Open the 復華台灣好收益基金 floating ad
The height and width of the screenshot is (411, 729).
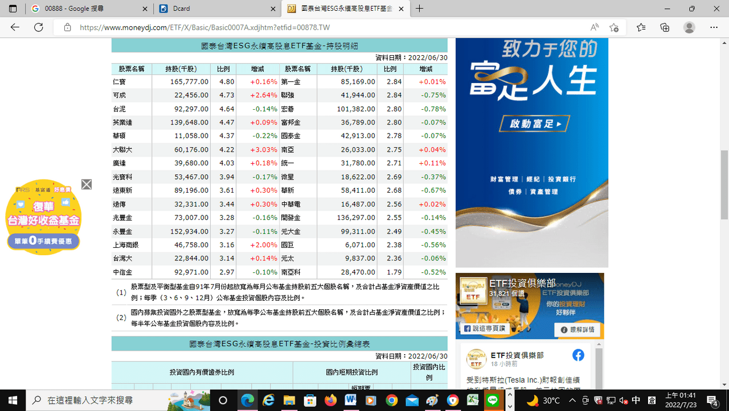[43, 217]
